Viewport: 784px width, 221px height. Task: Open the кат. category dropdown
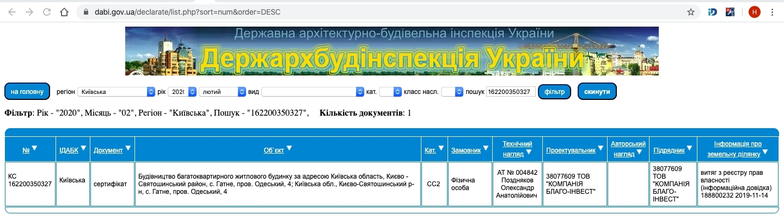coord(390,92)
